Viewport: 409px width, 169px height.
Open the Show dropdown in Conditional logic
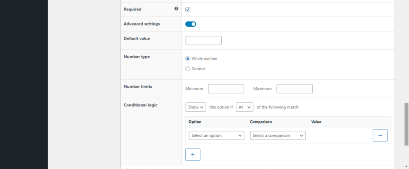(x=196, y=107)
